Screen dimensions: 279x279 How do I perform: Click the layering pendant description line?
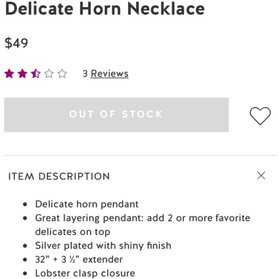click(142, 218)
